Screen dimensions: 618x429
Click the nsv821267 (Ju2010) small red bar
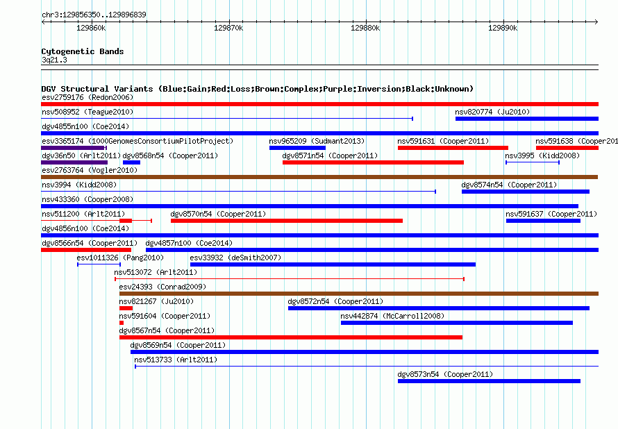(x=126, y=308)
